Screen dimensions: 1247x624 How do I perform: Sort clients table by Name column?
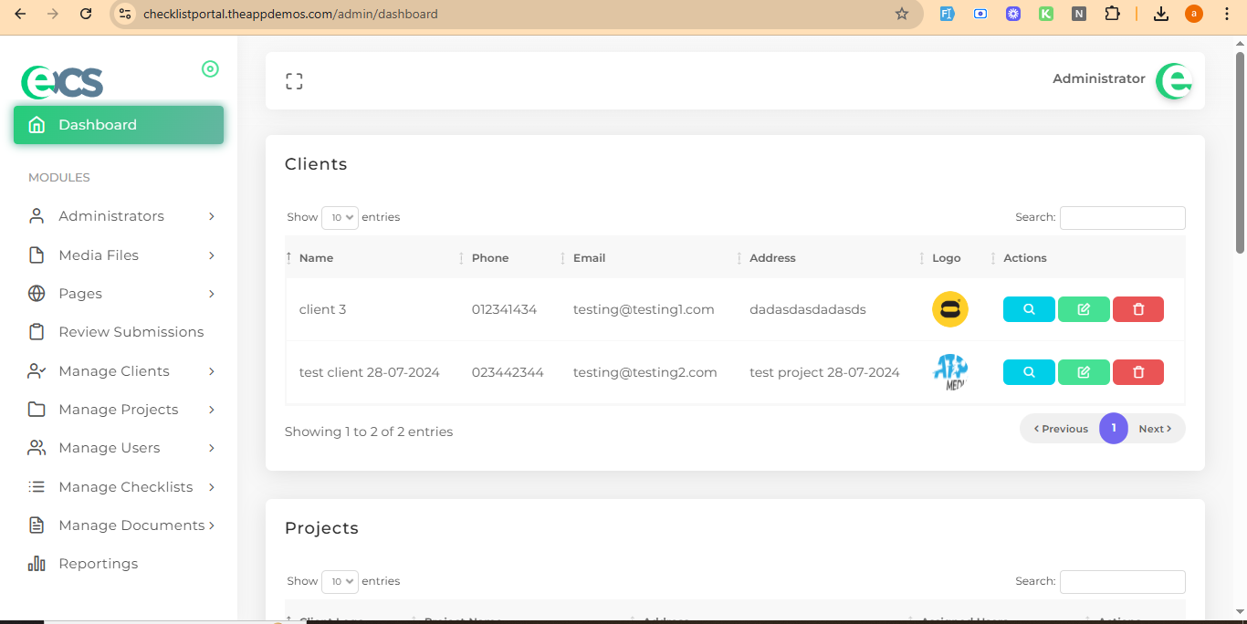coord(316,258)
